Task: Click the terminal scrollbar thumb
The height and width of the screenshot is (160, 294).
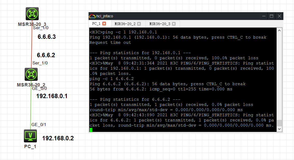Action: click(279, 123)
